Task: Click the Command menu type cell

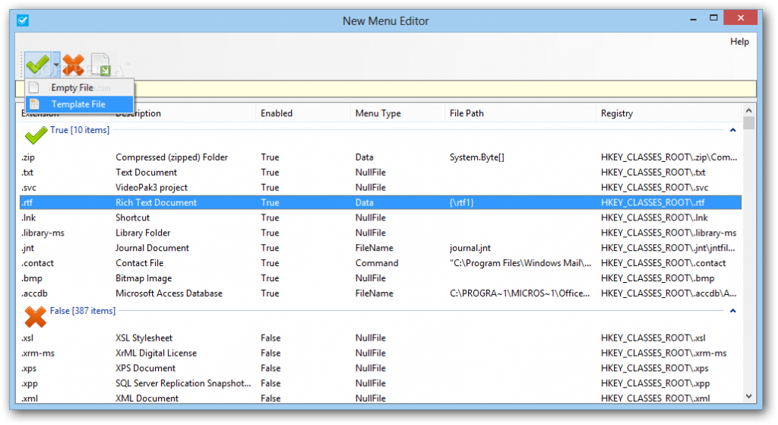Action: (x=377, y=263)
